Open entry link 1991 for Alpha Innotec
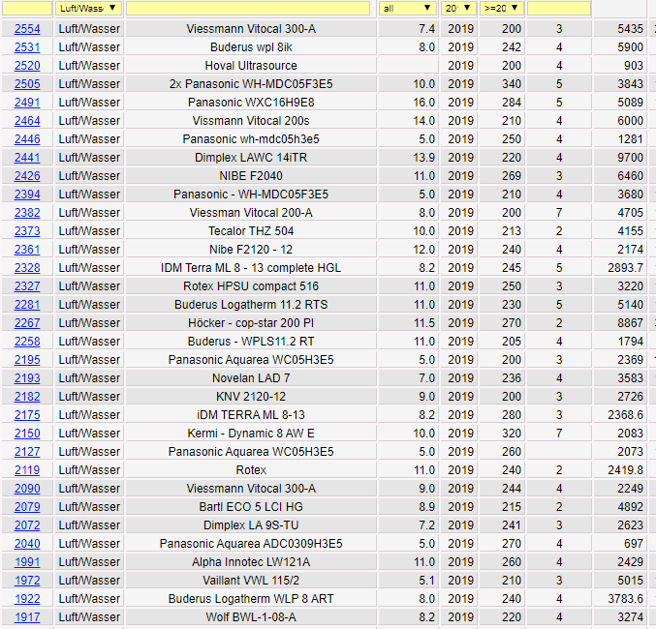 point(27,562)
